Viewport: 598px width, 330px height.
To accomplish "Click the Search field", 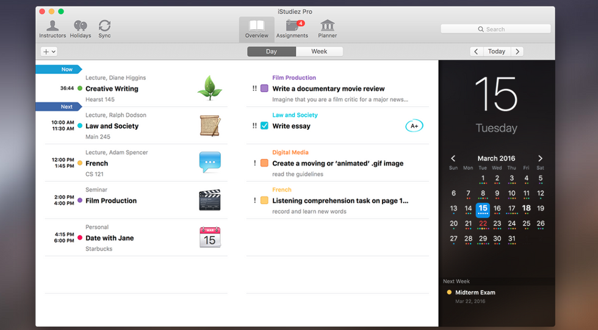I will coord(495,29).
